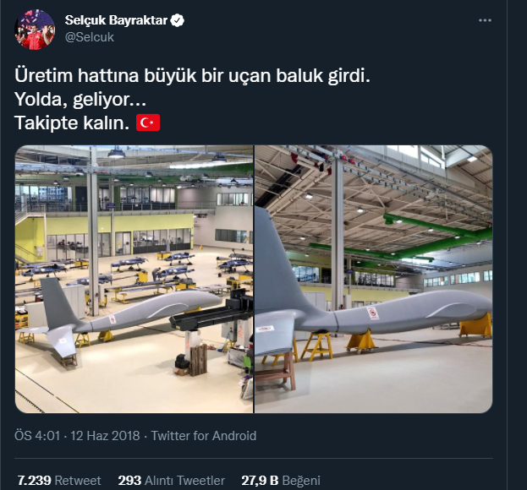Click the 27,9 B likes count number

coord(260,480)
